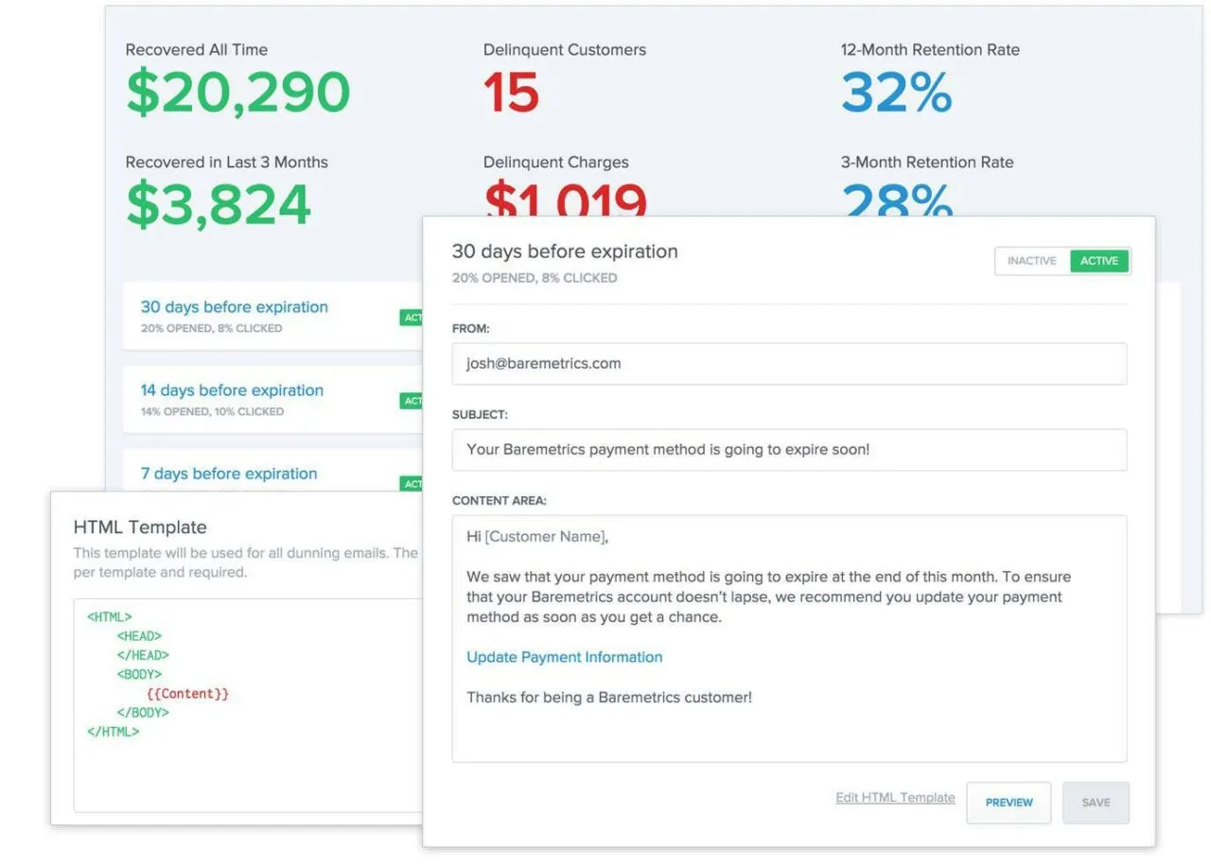Click the Delinquent Charges label
1211x865 pixels.
point(556,163)
